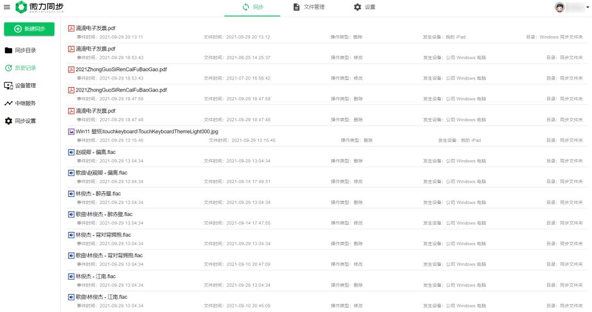Click the user avatar picture

pyautogui.click(x=560, y=7)
